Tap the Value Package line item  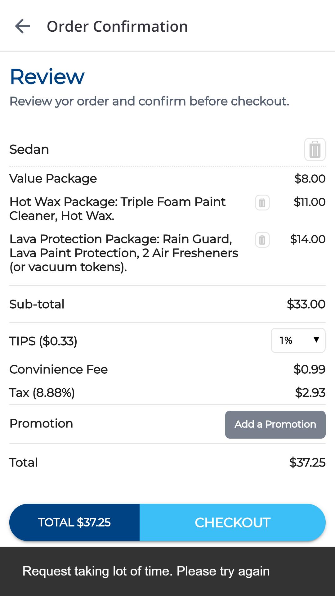click(x=167, y=178)
